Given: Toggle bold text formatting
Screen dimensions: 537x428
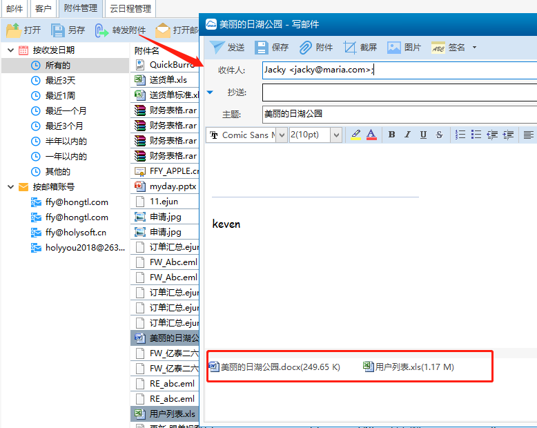Looking at the screenshot, I should coord(391,135).
